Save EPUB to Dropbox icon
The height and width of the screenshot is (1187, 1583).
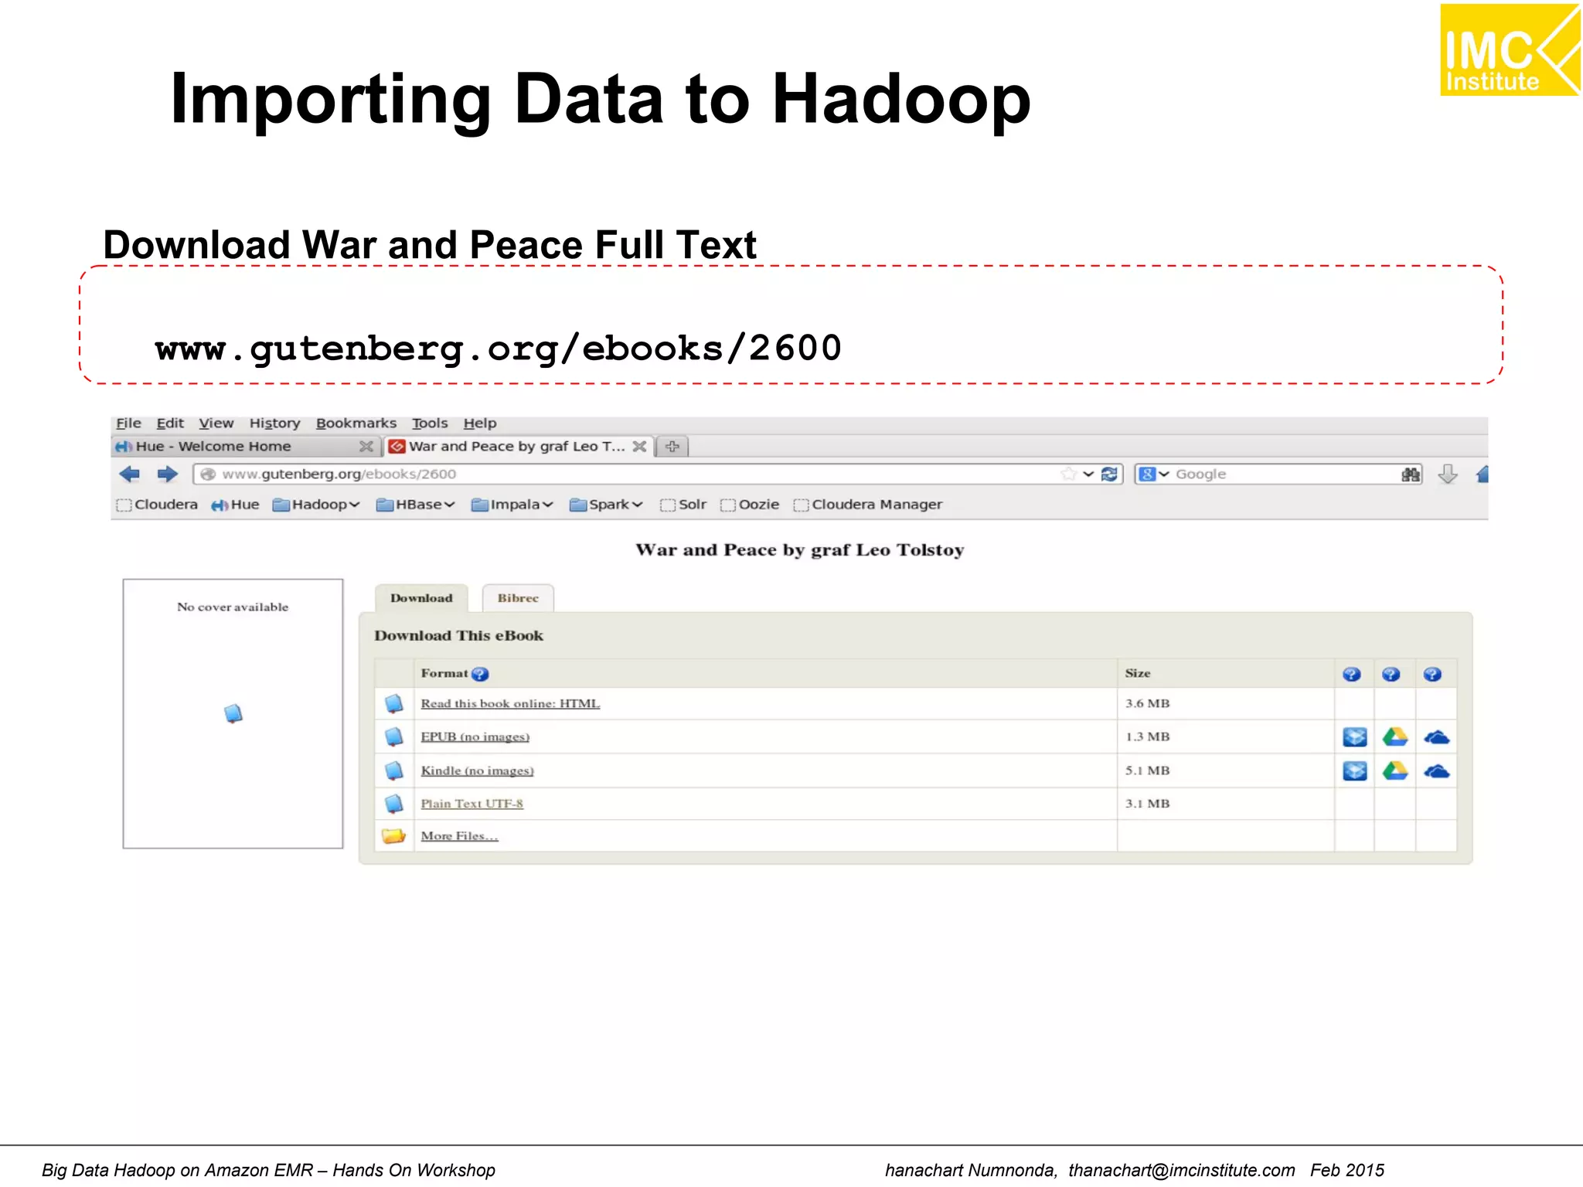click(1354, 736)
